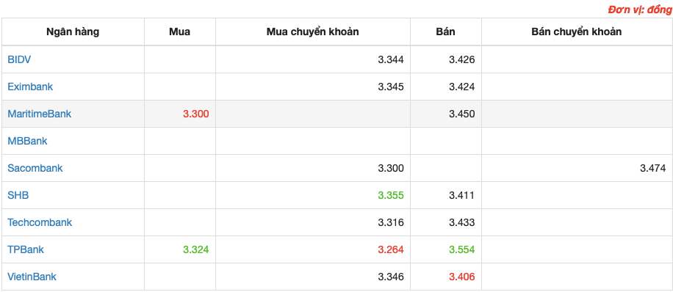Click the Mua column header

[x=179, y=32]
